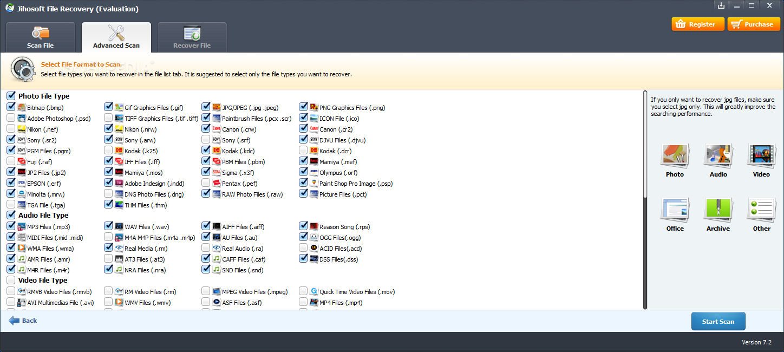Uncheck the ICON File (.ico) checkbox
Image resolution: width=784 pixels, height=352 pixels.
303,118
